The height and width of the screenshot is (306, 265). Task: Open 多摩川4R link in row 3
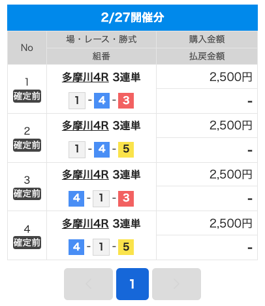[x=86, y=175]
